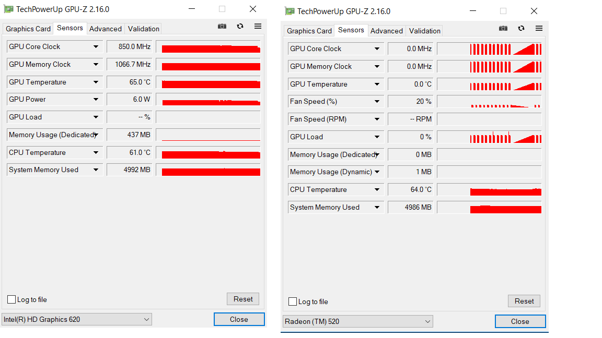
Task: Click the screenshot camera icon in right GPU-Z window
Action: [x=503, y=28]
